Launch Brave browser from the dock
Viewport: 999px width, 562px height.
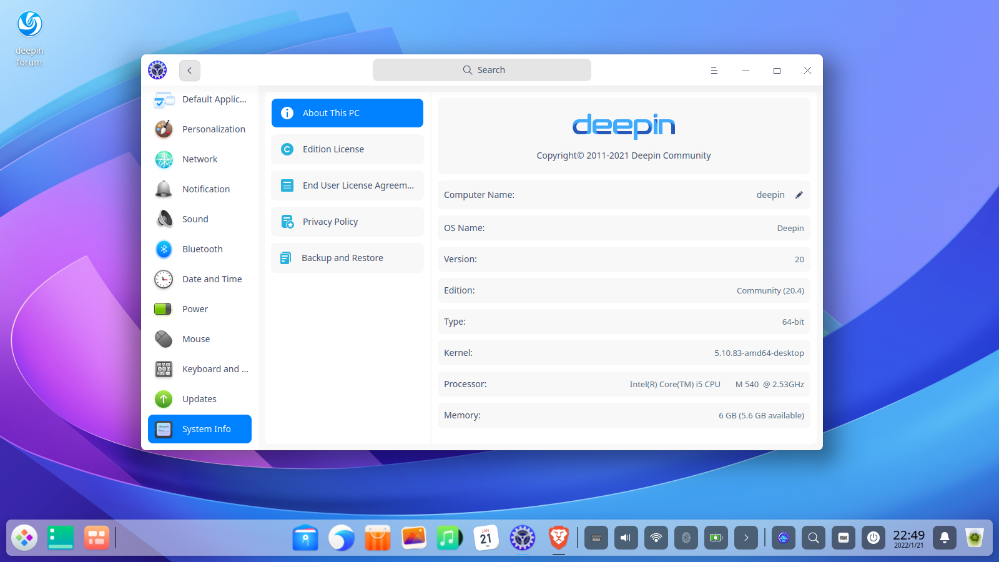[559, 537]
